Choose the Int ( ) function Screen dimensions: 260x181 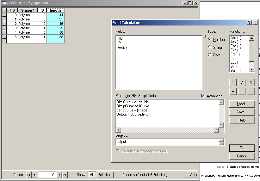(x=235, y=58)
